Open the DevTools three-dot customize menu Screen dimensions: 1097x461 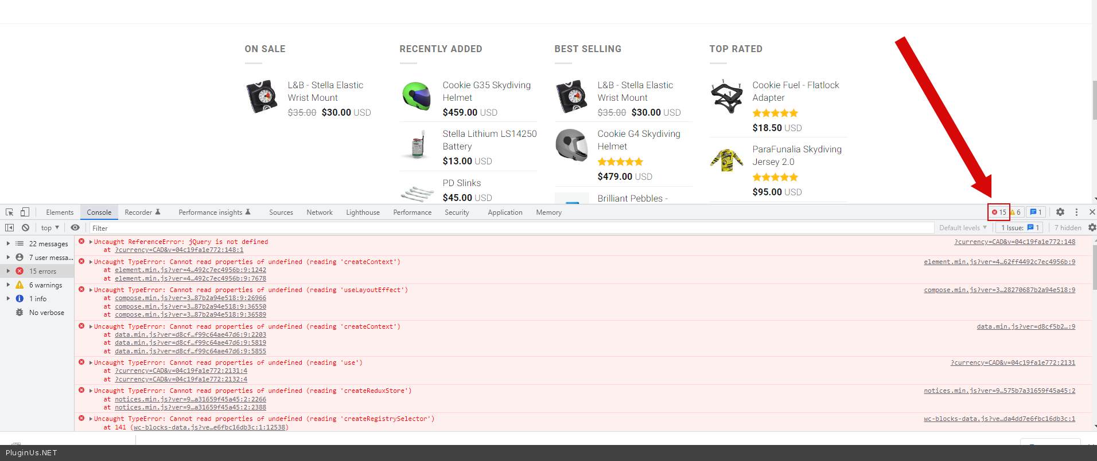pyautogui.click(x=1076, y=212)
